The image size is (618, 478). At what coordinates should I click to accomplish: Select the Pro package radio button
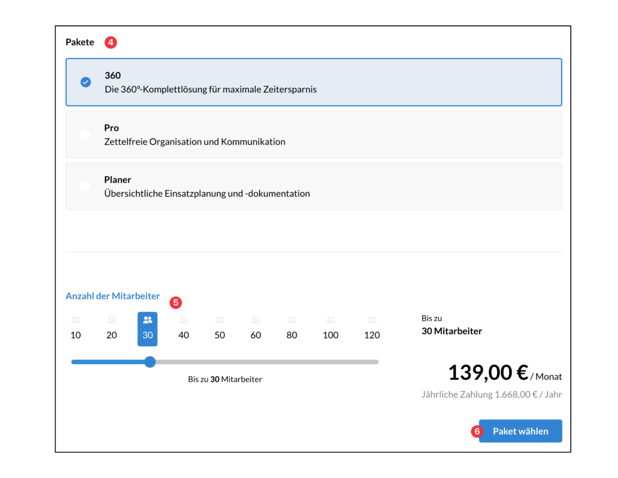(x=85, y=134)
